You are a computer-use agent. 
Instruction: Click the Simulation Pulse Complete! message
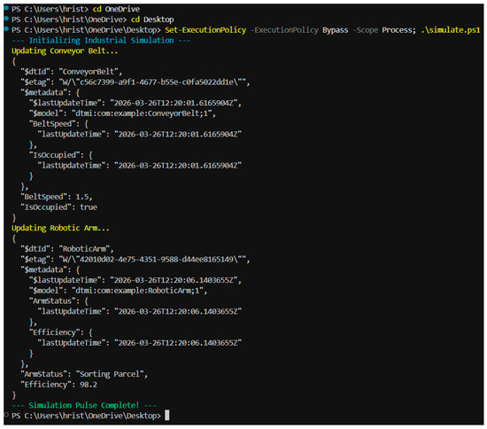84,405
